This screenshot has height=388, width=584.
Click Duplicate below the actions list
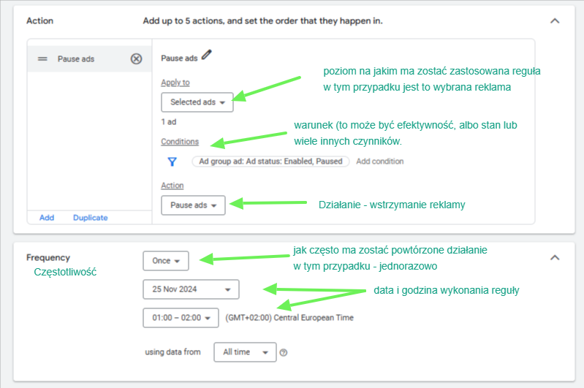click(x=90, y=218)
